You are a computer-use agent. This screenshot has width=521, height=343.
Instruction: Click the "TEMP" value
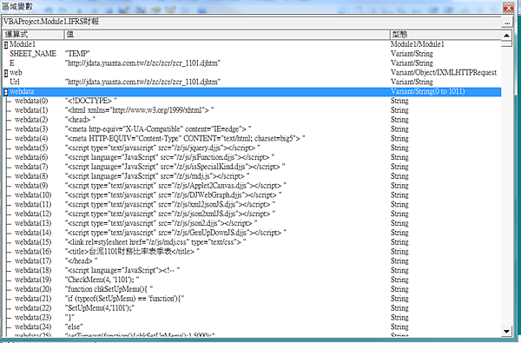pos(77,54)
